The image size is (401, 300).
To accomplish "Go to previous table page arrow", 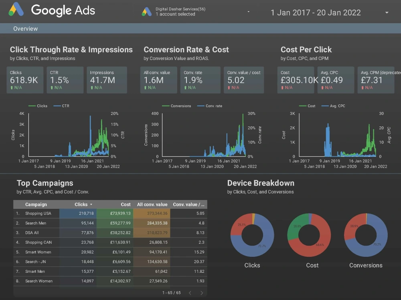I will coord(190,293).
